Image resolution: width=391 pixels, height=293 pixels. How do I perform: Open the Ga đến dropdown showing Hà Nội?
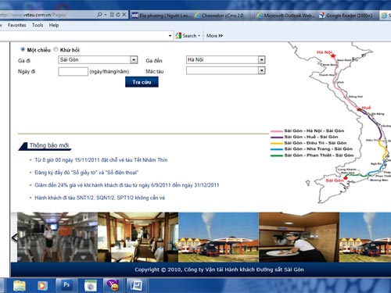(x=226, y=60)
